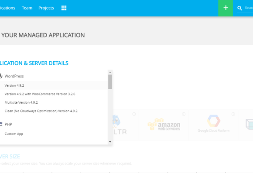Click the dropdown list scrollbar thumb
The width and height of the screenshot is (253, 175).
click(110, 82)
